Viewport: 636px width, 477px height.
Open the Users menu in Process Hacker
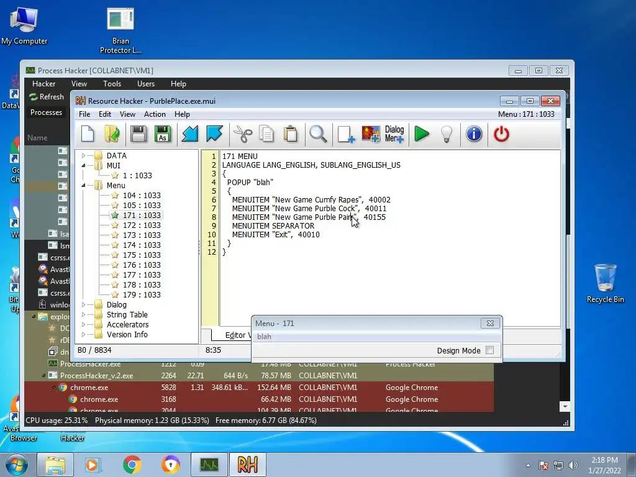tap(145, 84)
